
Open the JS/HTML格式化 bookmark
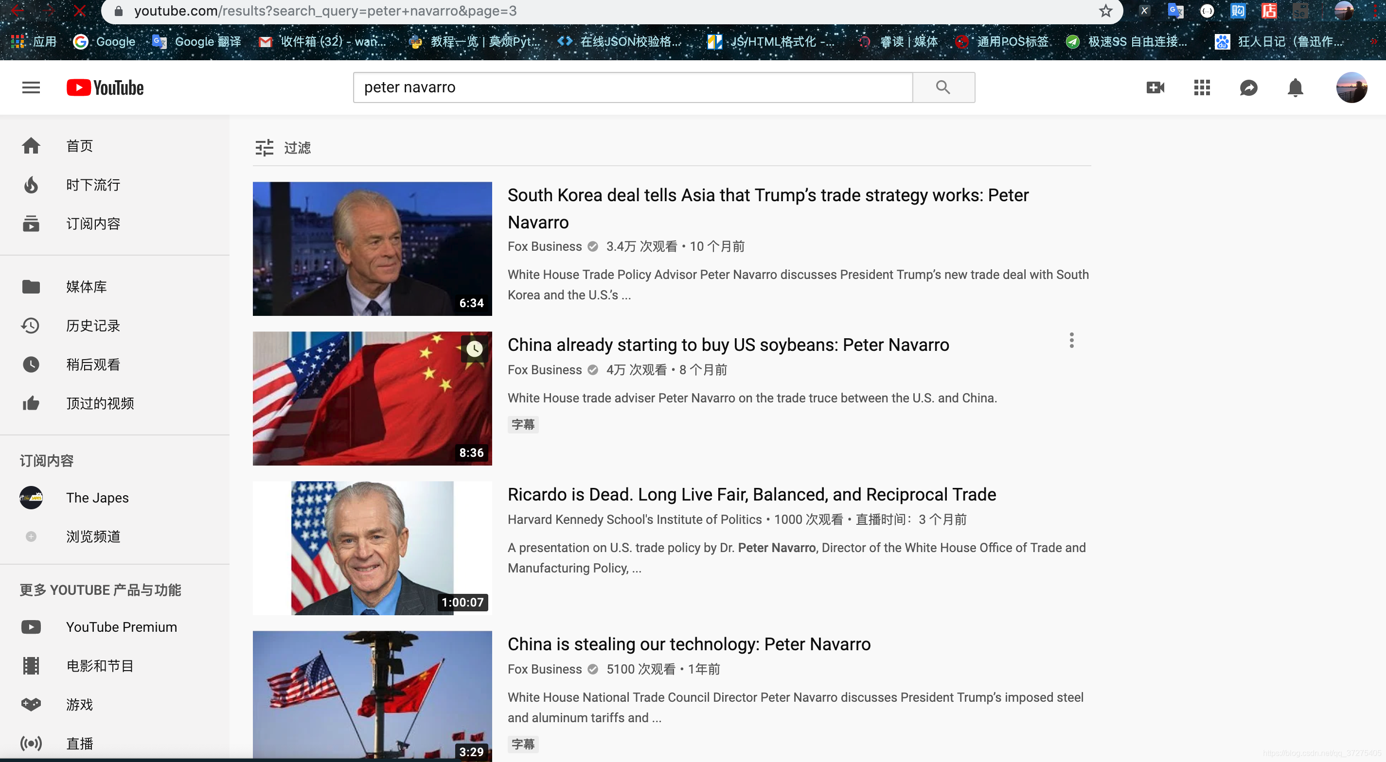tap(770, 41)
